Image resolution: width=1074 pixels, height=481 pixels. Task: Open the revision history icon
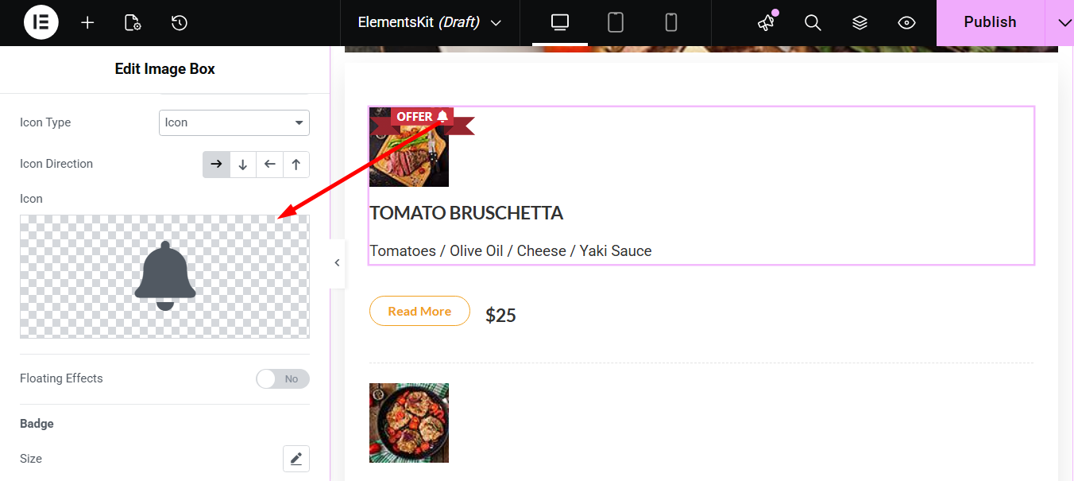click(180, 22)
